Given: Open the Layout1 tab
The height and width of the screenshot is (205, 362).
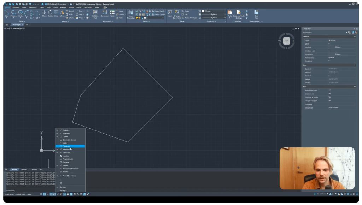Looking at the screenshot, I should coord(24,170).
